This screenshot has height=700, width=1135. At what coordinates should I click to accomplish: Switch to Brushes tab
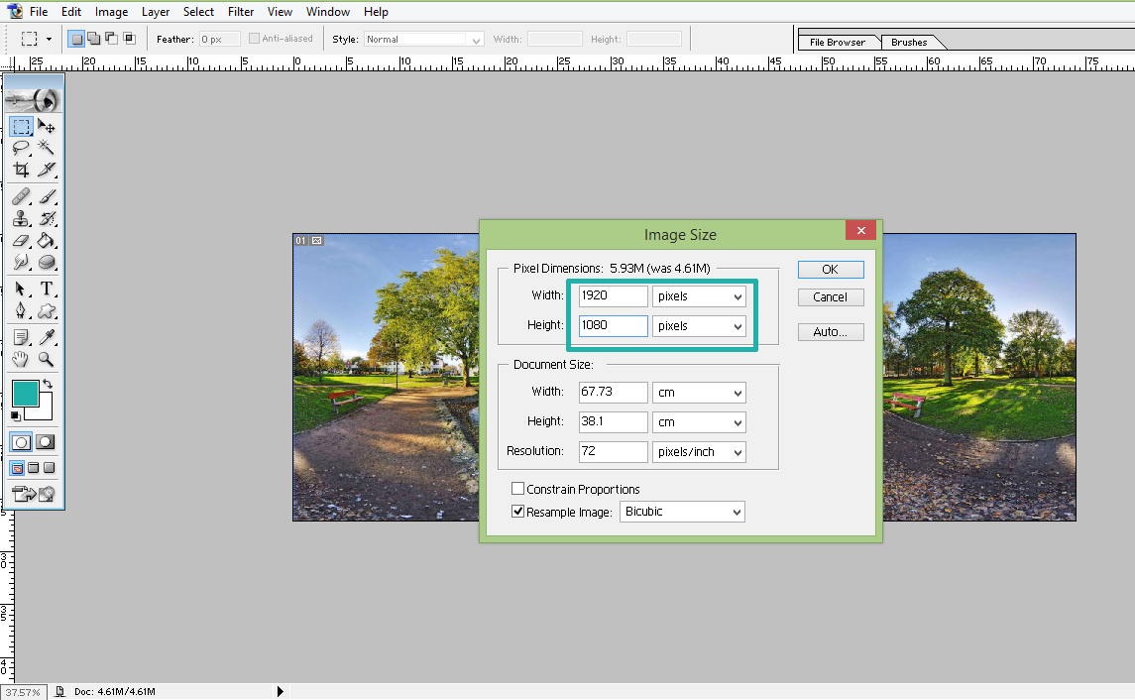pyautogui.click(x=909, y=42)
